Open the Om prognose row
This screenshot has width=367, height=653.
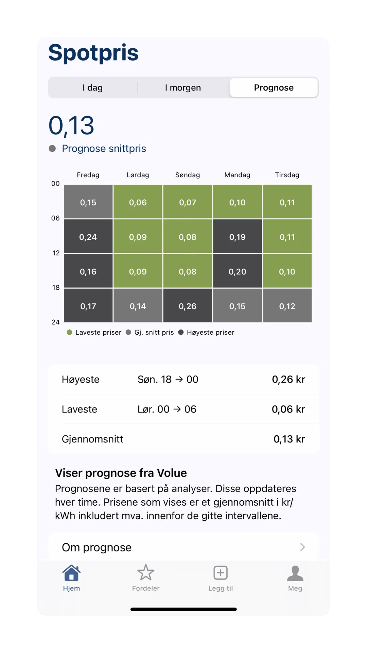[183, 547]
